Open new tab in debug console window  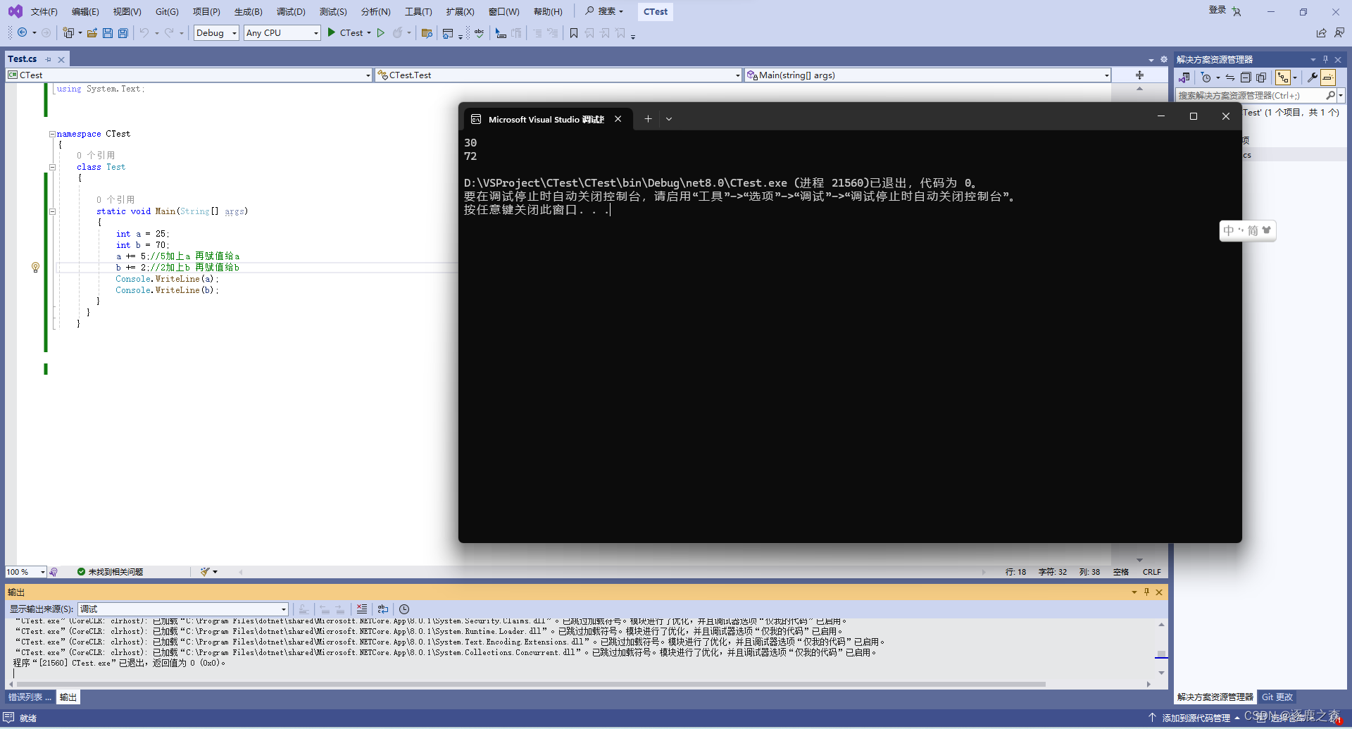coord(648,119)
